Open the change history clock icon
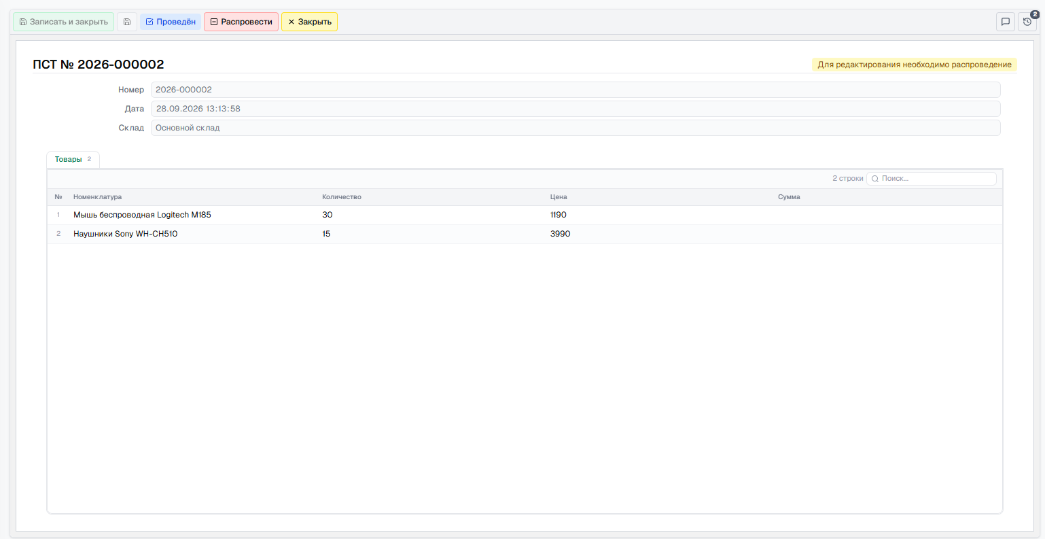1045x539 pixels. (x=1027, y=22)
